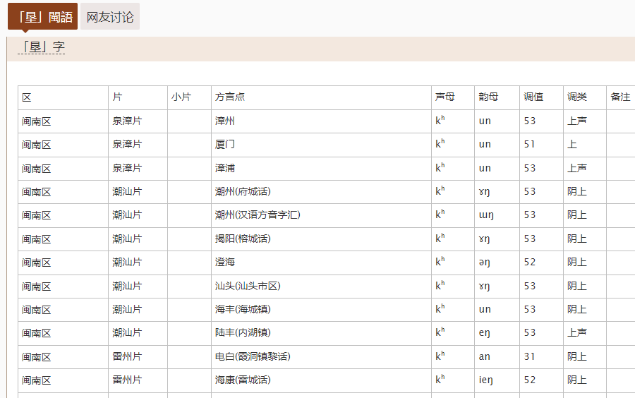Click the 「垦」字 heading link

[x=42, y=47]
